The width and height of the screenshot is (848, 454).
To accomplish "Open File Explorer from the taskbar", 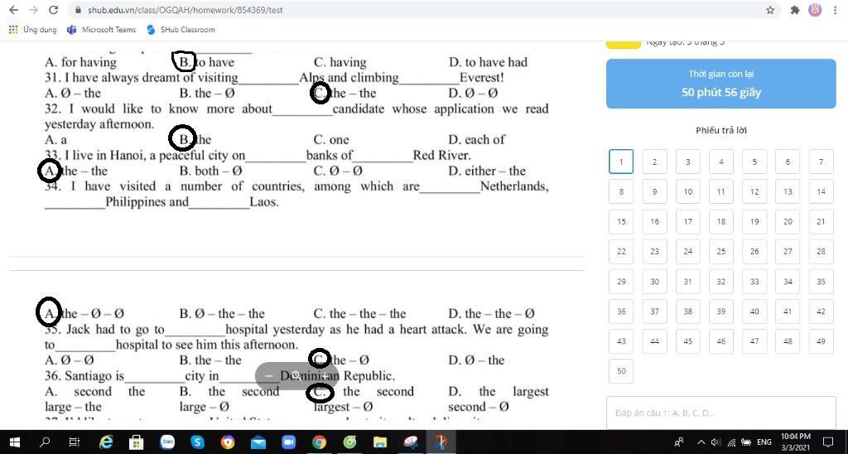I will coord(380,442).
